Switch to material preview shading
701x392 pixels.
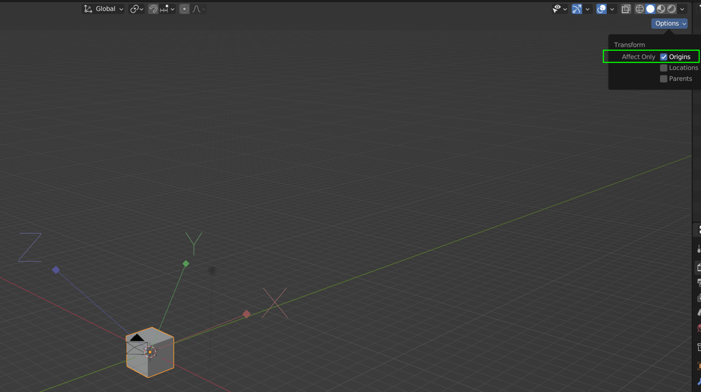pos(661,9)
